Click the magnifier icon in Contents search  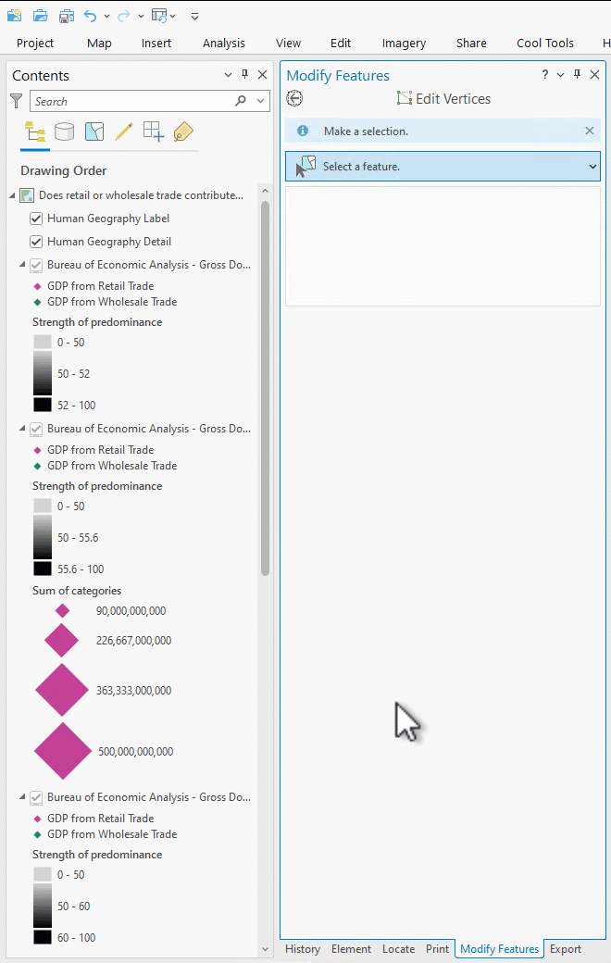click(x=241, y=101)
